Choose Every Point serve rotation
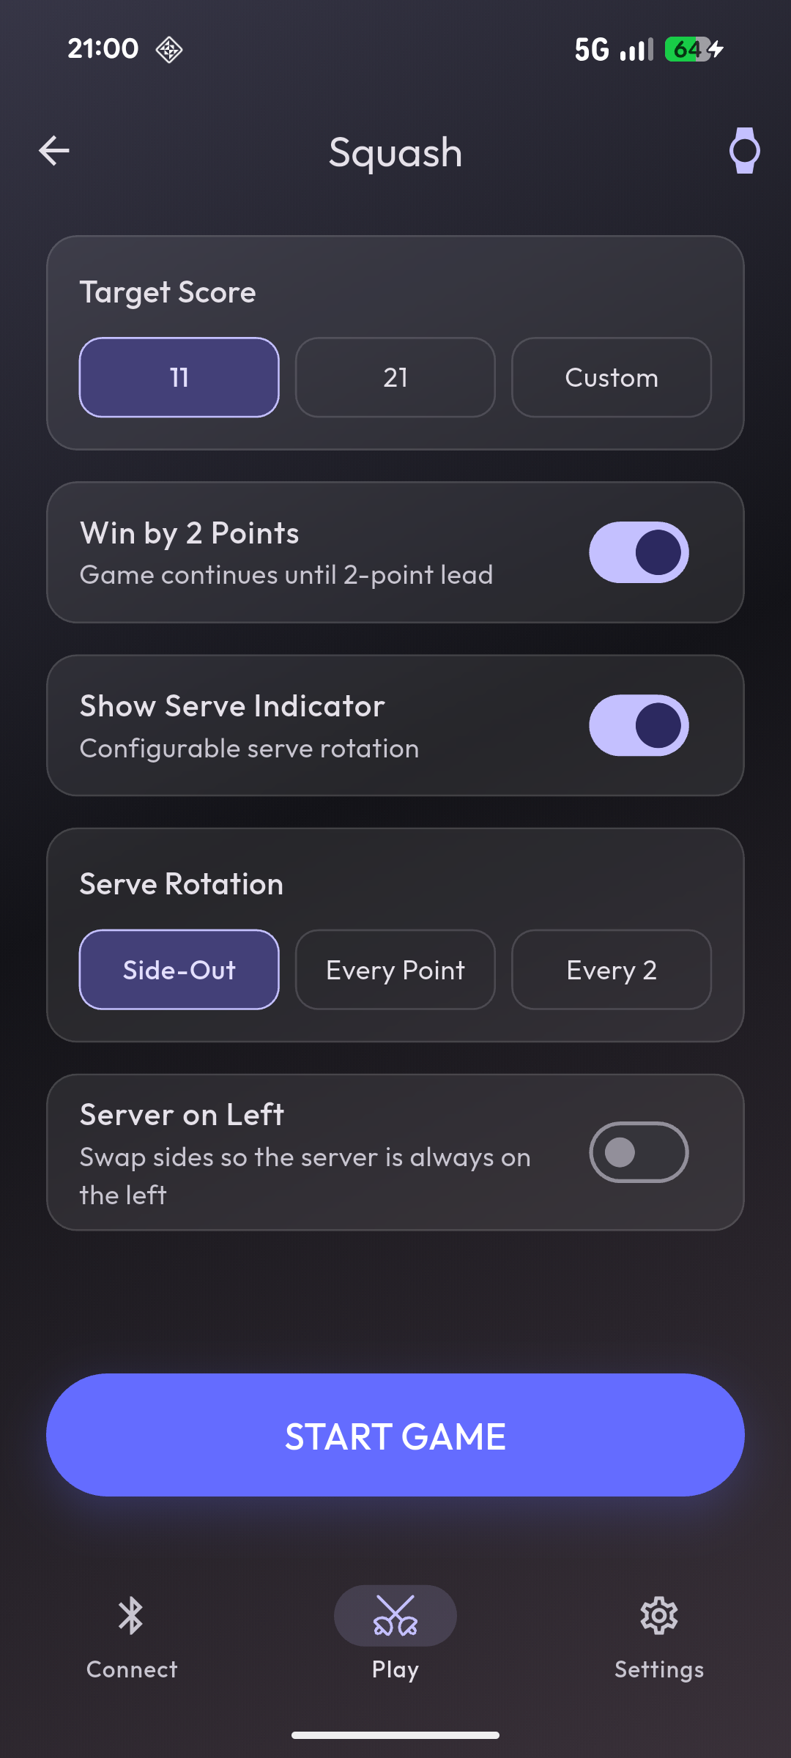The height and width of the screenshot is (1758, 791). coord(395,970)
